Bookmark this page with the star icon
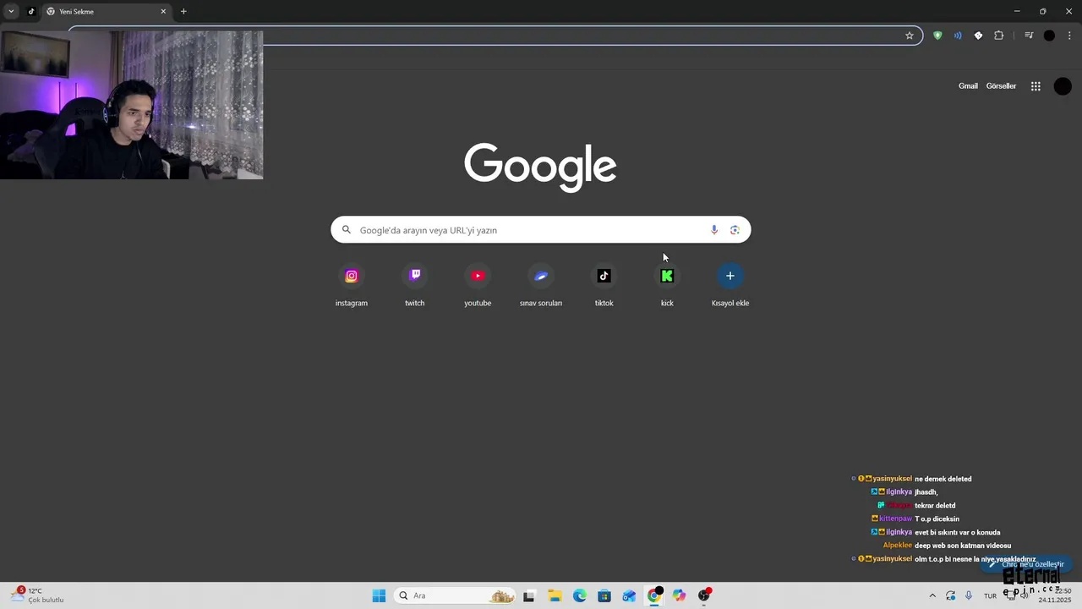1082x609 pixels. (910, 36)
